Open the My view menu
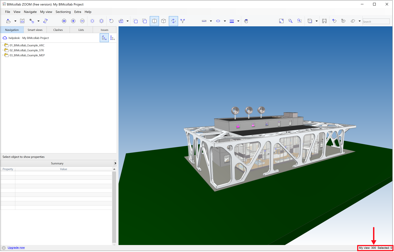 [46, 12]
